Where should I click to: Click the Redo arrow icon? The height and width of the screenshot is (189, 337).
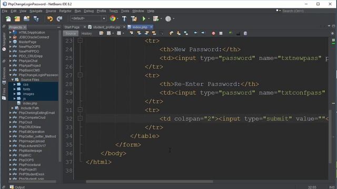[x=60, y=19]
